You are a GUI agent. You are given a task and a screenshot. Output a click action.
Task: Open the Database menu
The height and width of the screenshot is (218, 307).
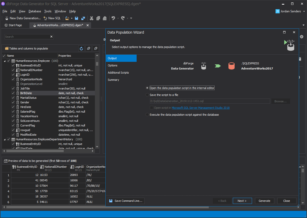pyautogui.click(x=35, y=11)
